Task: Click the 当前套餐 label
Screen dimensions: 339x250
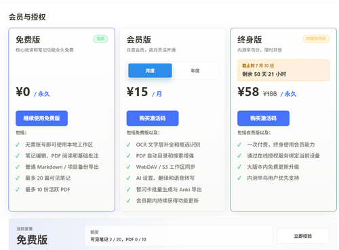Action: click(x=24, y=229)
